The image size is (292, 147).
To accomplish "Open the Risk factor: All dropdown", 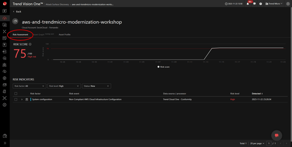I will [x=29, y=86].
